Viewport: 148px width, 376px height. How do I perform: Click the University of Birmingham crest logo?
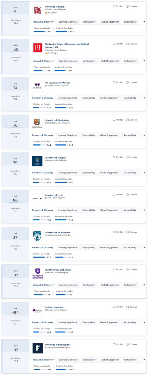click(37, 123)
